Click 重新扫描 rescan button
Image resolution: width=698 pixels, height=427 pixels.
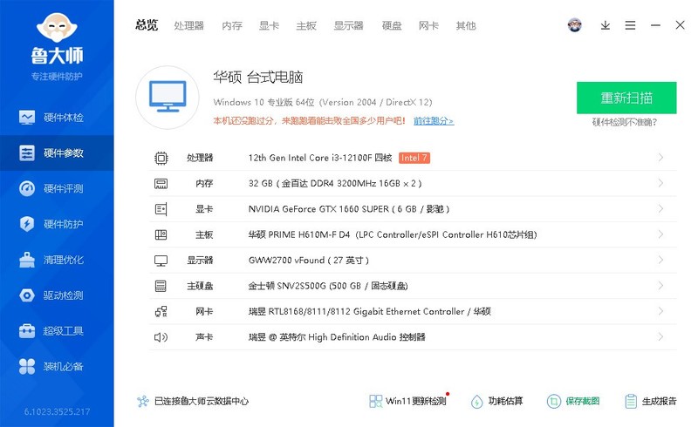(x=626, y=98)
